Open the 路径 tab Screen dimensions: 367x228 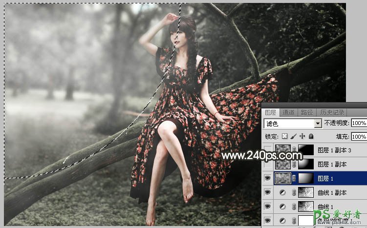[x=306, y=112]
